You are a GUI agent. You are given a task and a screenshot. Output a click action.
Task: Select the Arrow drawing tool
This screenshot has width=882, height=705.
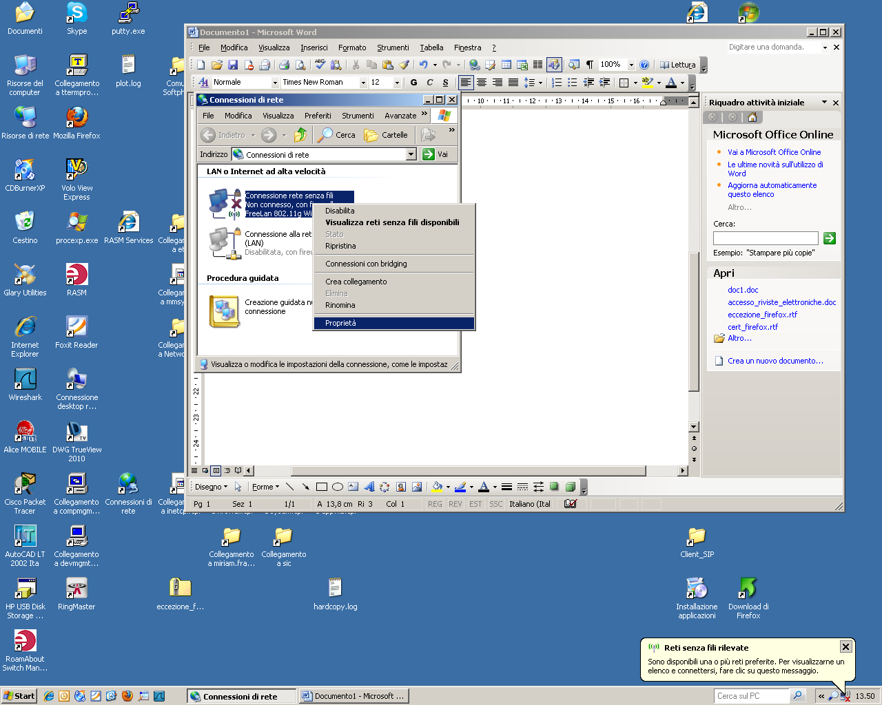pyautogui.click(x=306, y=487)
